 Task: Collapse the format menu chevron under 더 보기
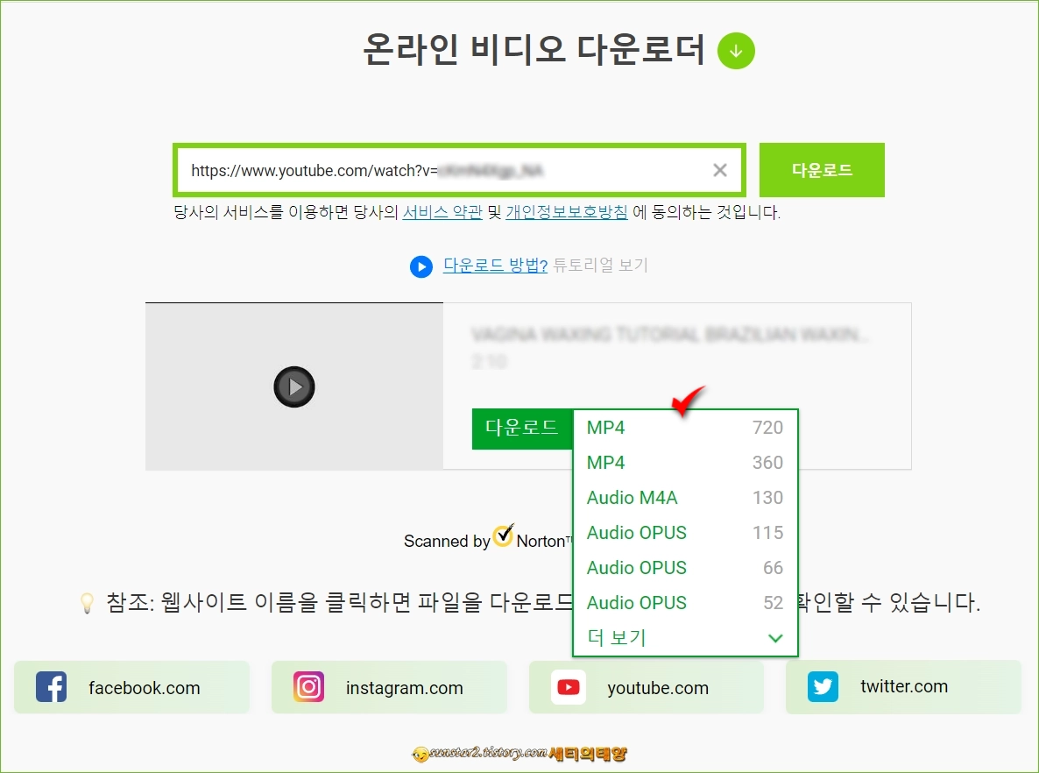click(775, 638)
